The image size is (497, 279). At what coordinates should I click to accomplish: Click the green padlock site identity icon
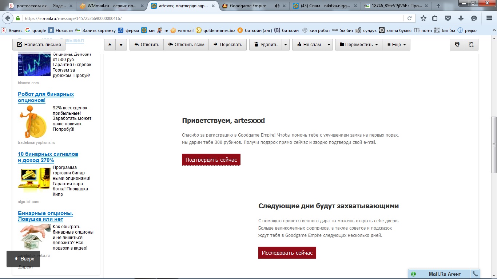pyautogui.click(x=17, y=18)
